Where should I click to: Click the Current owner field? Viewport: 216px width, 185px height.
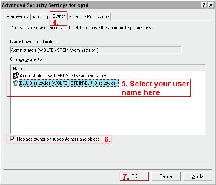coord(96,50)
